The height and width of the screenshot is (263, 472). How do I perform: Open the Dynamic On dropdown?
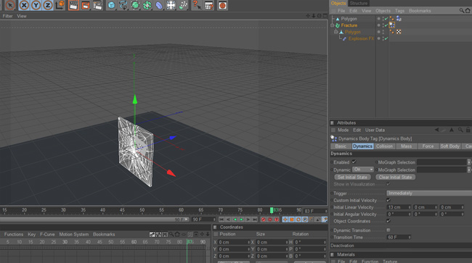(363, 170)
